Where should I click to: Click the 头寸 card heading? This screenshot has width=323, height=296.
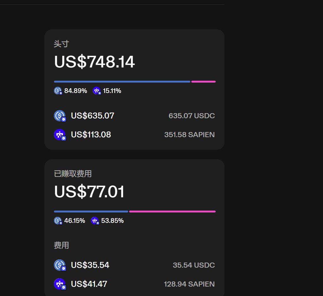coord(61,44)
